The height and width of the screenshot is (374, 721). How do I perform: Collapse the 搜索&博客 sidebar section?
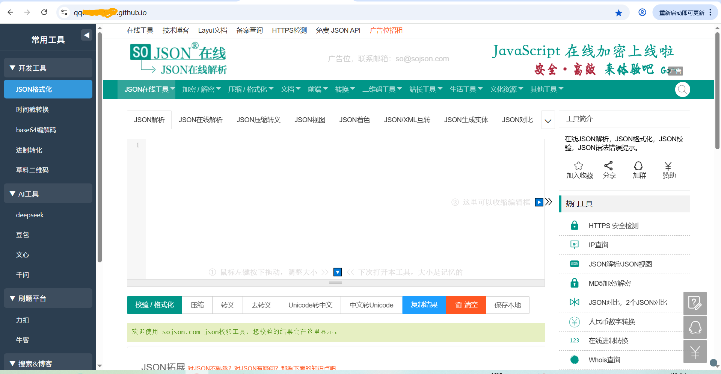[48, 362]
